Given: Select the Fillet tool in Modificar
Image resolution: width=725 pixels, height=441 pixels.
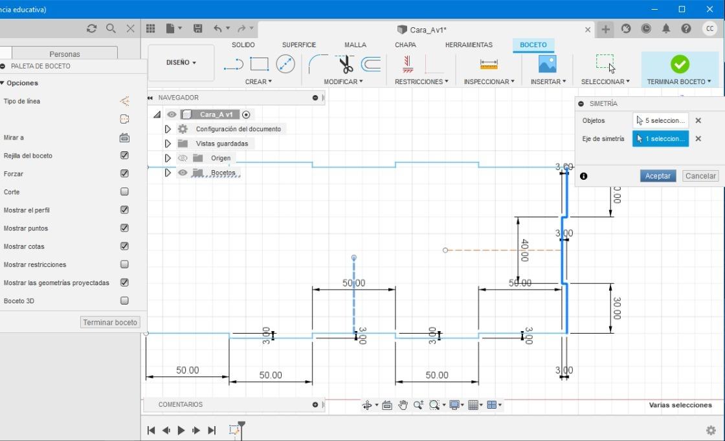Looking at the screenshot, I should [318, 64].
